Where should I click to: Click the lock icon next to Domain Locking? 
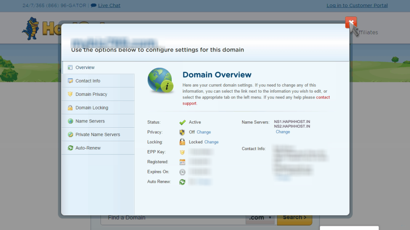[x=70, y=107]
